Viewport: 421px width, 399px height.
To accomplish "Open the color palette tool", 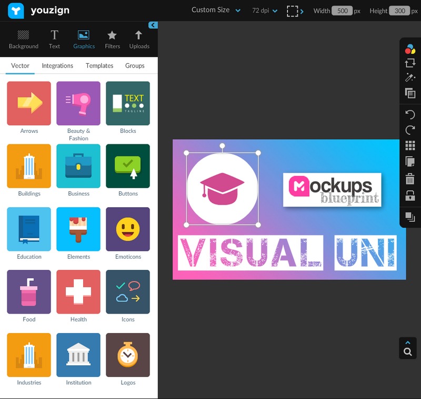I will 410,49.
